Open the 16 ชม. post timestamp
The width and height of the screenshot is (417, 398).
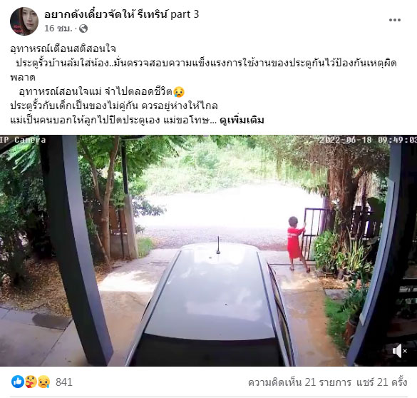[58, 29]
